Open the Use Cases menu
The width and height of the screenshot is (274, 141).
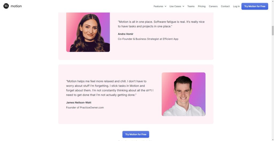(175, 6)
